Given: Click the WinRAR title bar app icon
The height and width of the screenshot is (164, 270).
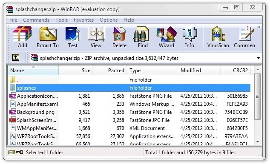Looking at the screenshot, I should point(10,9).
